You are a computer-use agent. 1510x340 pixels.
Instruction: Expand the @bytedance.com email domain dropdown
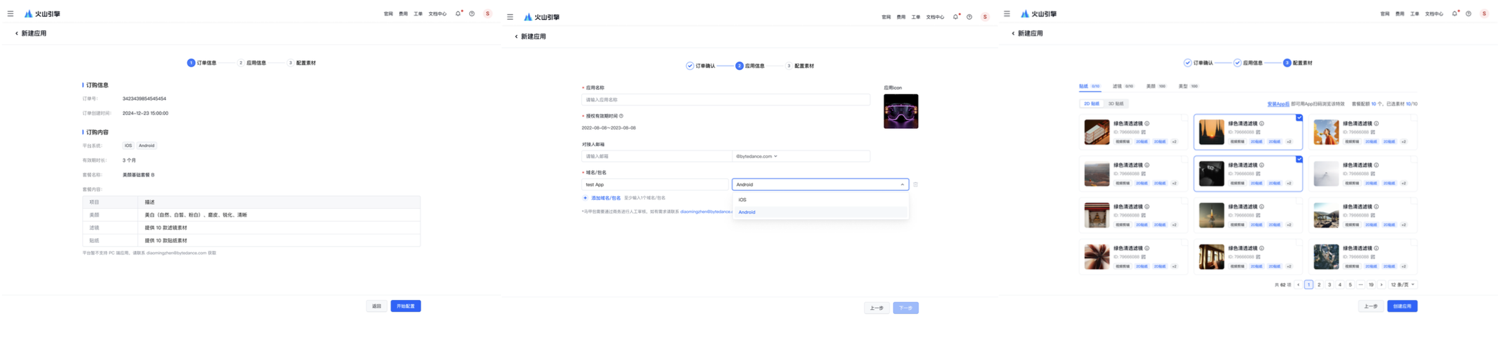pos(757,156)
